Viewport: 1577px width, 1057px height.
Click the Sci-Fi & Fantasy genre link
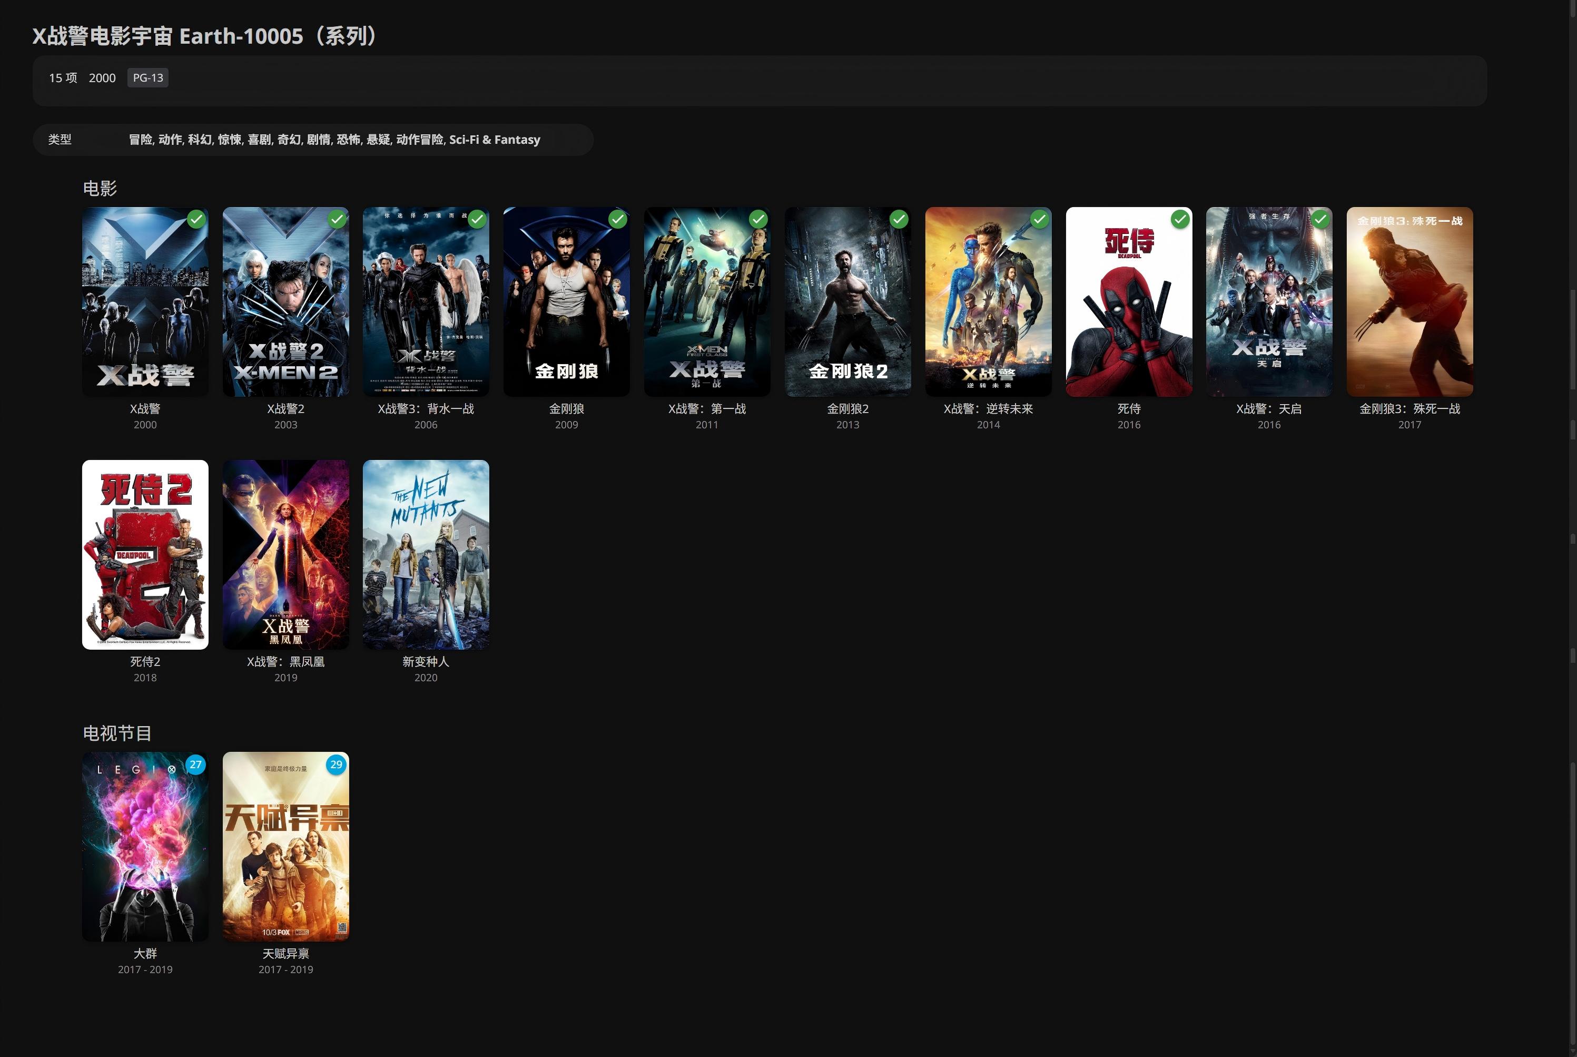coord(495,140)
